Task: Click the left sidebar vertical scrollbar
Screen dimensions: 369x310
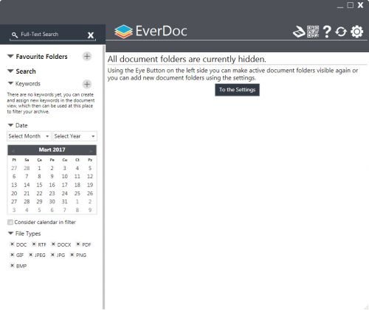Action: (x=104, y=177)
